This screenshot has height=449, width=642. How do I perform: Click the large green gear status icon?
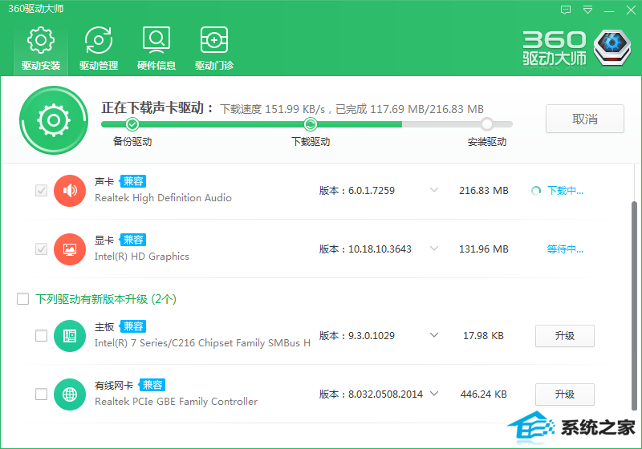[x=54, y=120]
